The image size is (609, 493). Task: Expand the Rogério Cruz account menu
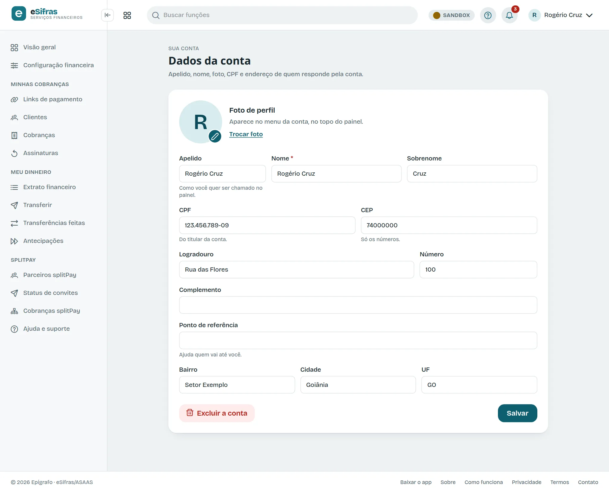click(561, 15)
